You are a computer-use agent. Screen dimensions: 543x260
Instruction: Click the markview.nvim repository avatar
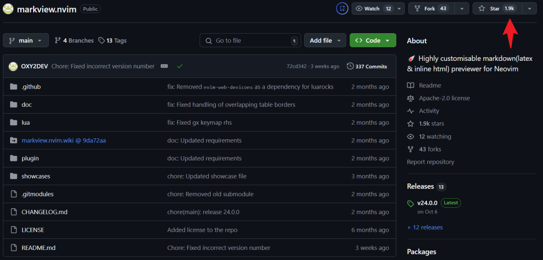click(x=9, y=9)
